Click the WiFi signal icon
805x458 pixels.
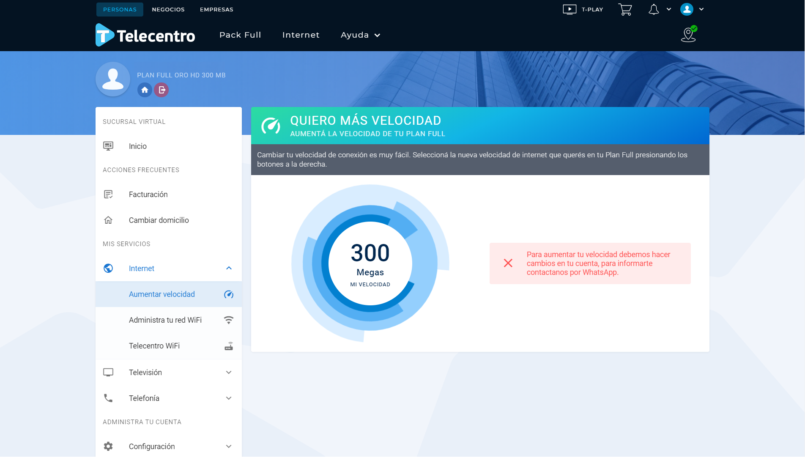click(x=229, y=320)
